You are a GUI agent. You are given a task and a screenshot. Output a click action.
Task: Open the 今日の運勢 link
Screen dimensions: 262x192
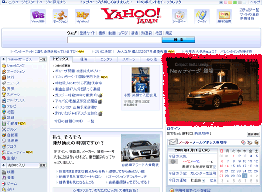point(178,180)
